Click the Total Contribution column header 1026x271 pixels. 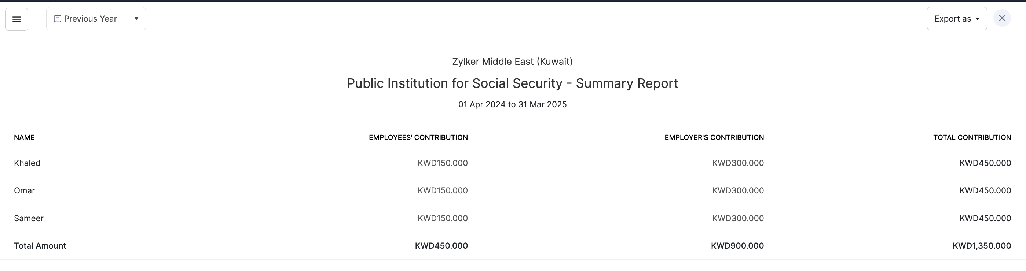tap(972, 137)
